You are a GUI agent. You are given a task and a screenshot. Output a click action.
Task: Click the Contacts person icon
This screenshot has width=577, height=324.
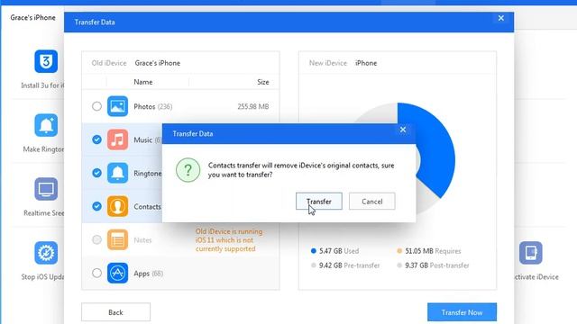(x=117, y=206)
